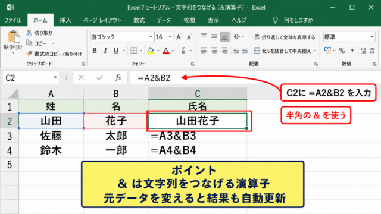Click the text orientation icon

click(236, 37)
